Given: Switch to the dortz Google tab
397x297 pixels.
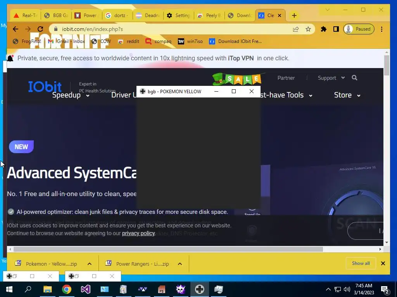Looking at the screenshot, I should pyautogui.click(x=117, y=15).
